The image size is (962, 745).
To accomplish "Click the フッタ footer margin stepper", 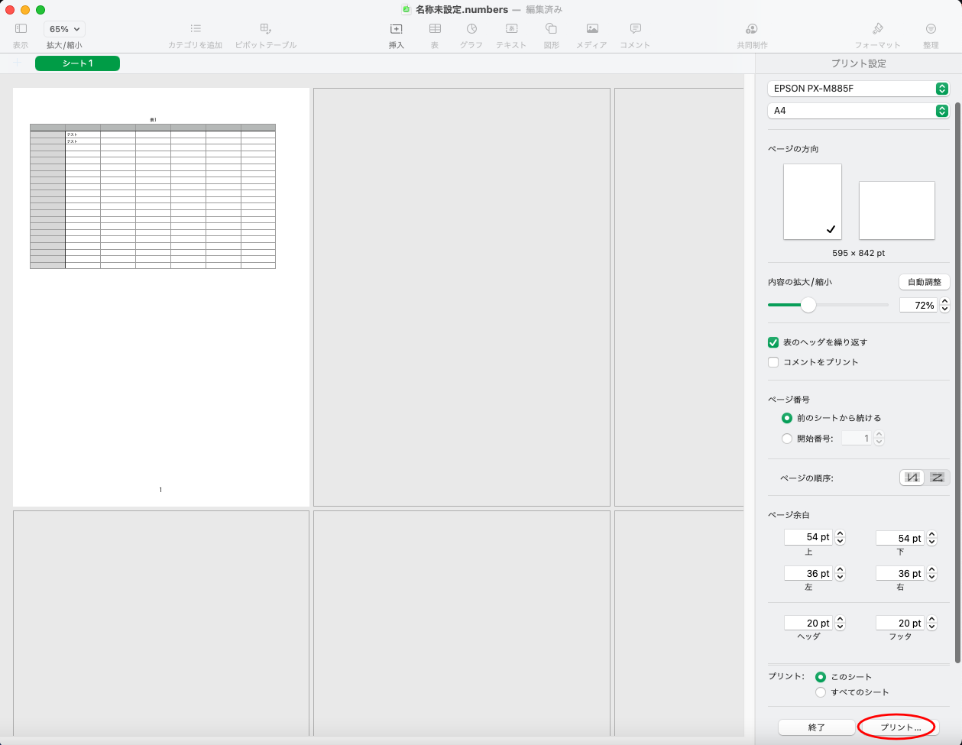I will point(931,623).
